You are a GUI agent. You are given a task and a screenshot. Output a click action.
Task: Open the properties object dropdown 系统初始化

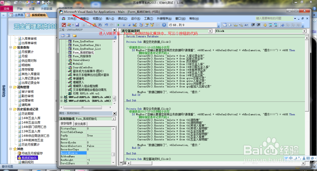click(114, 119)
